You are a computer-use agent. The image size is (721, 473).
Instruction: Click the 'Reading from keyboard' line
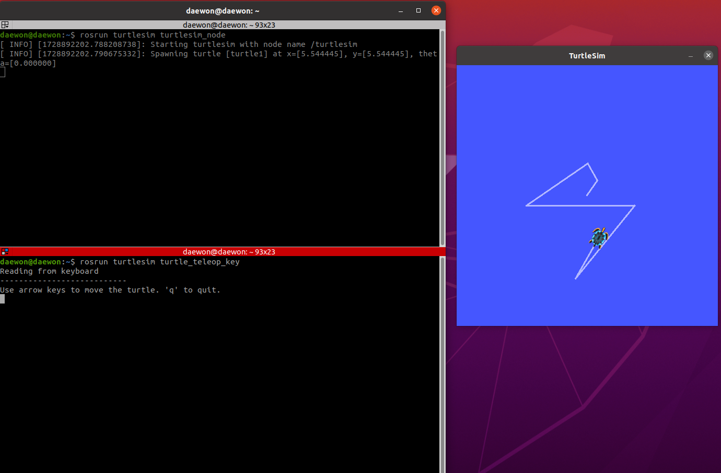coord(49,271)
